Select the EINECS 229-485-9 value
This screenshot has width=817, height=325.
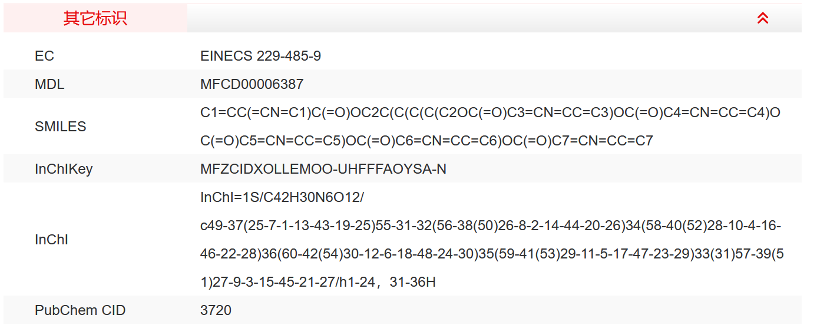coord(260,56)
